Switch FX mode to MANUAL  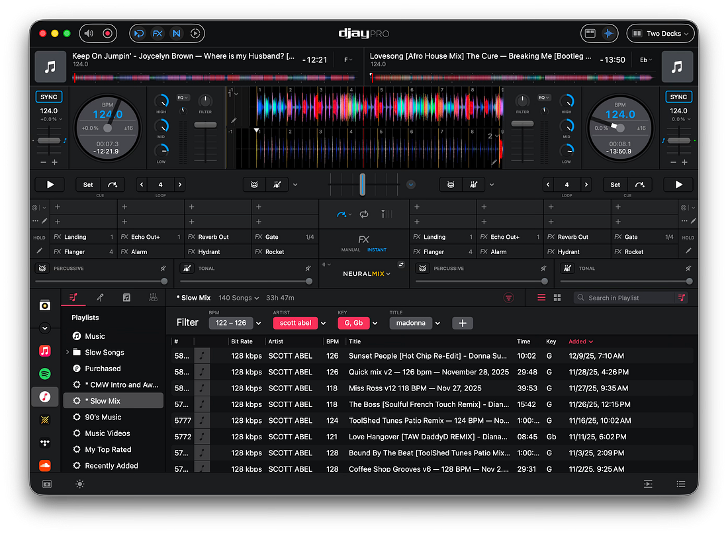(351, 250)
